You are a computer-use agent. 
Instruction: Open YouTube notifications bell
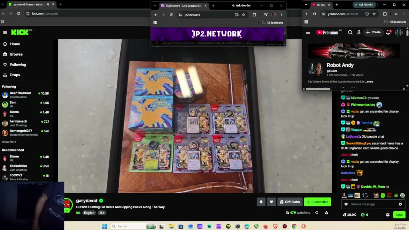[388, 32]
